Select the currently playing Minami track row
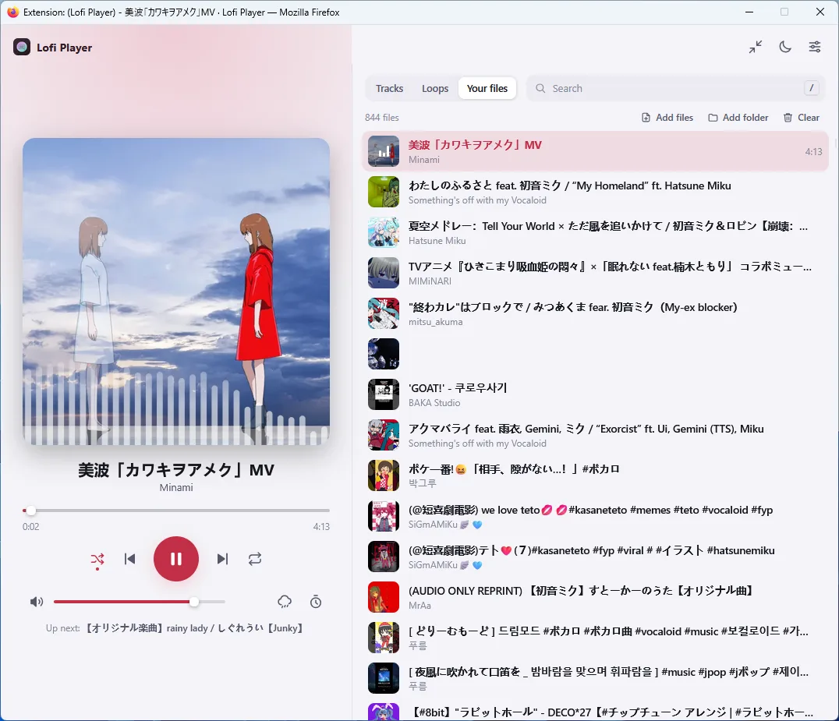The height and width of the screenshot is (721, 839). click(595, 152)
